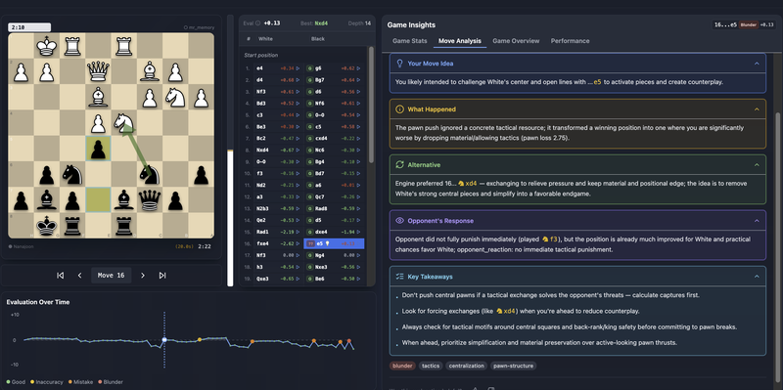
Task: Collapse the Alternative section
Action: (x=757, y=164)
